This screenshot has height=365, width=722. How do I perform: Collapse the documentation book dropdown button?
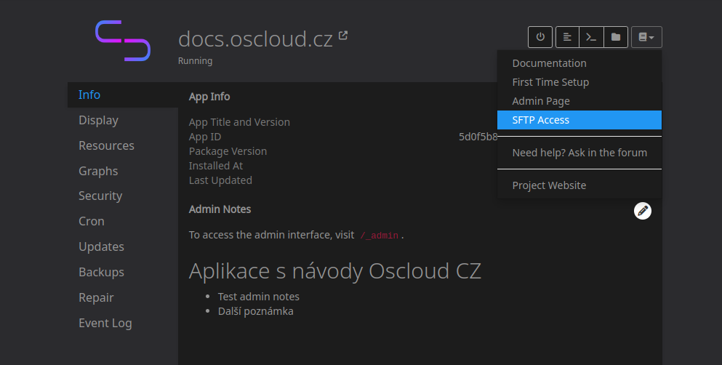pyautogui.click(x=646, y=37)
